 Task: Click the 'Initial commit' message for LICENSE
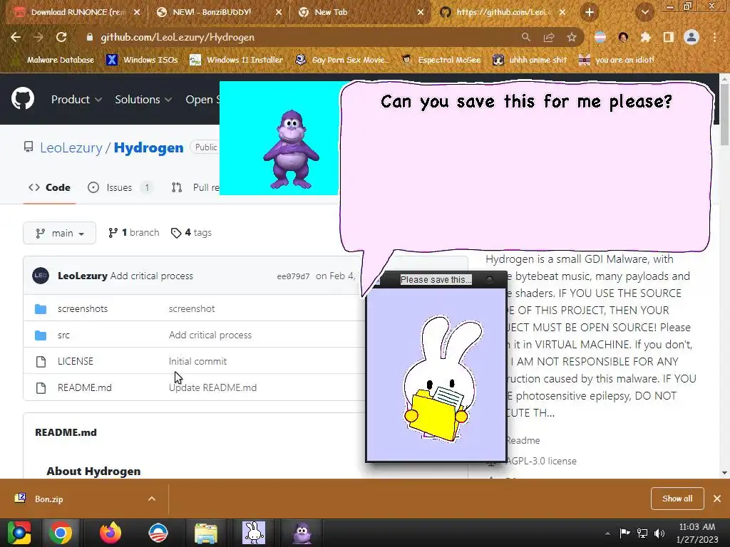[197, 361]
